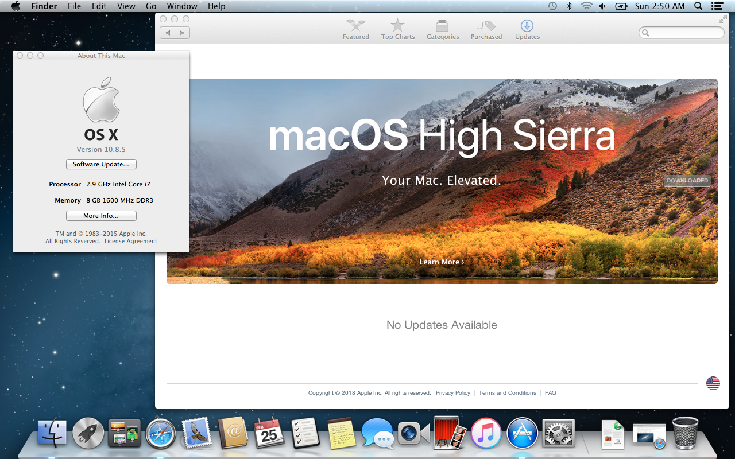Show the Purchased apps tab
The image size is (735, 459).
pyautogui.click(x=486, y=29)
